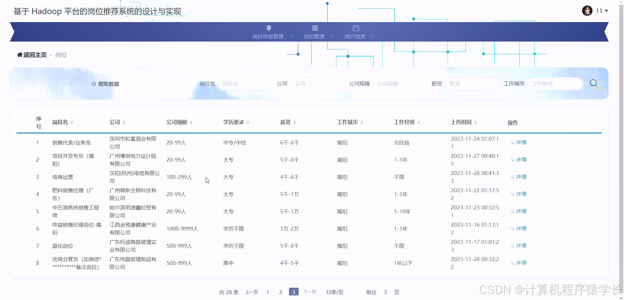624x300 pixels.
Task: Toggle the select-all header checkbox
Action: click(22, 123)
